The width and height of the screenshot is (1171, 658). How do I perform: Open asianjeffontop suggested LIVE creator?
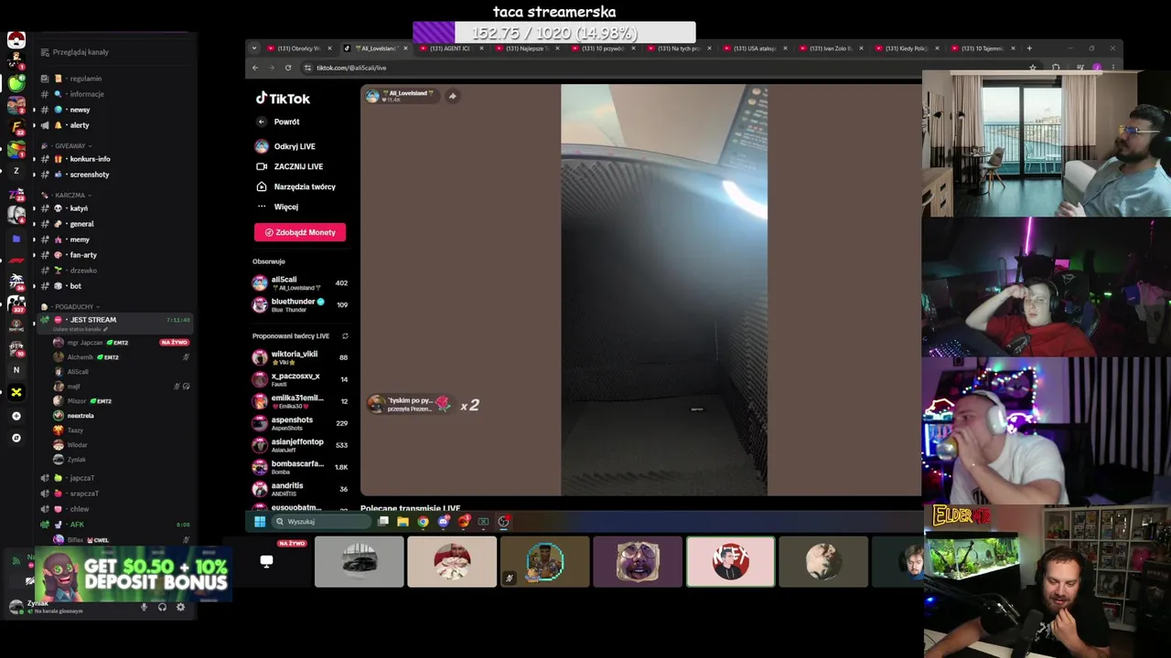coord(300,445)
